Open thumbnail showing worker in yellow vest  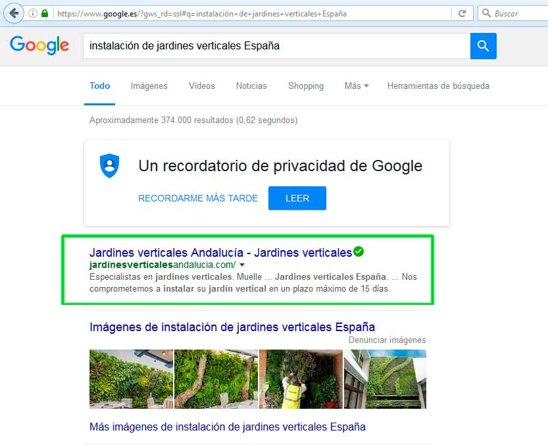point(301,379)
